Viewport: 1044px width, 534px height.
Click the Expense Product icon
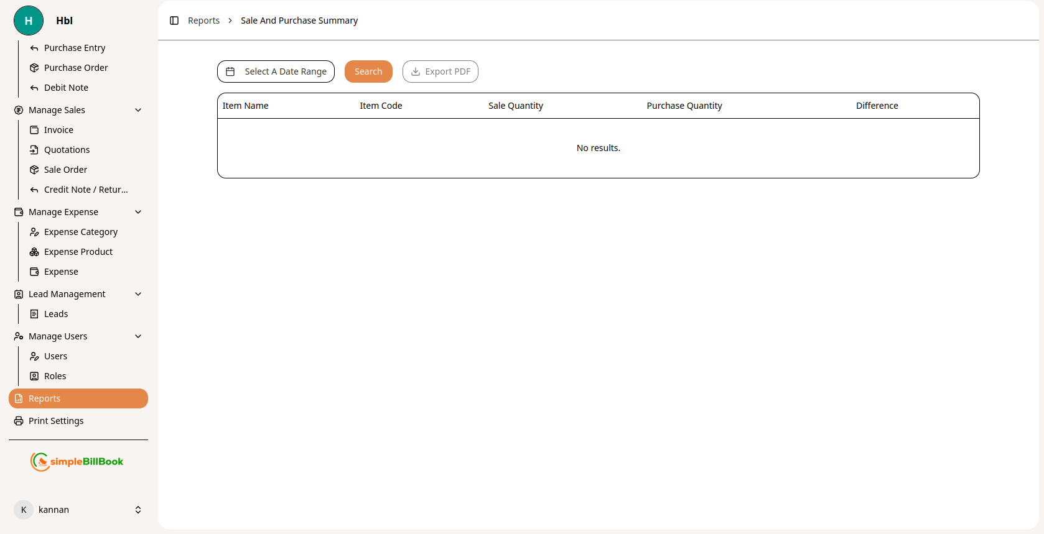pyautogui.click(x=34, y=252)
